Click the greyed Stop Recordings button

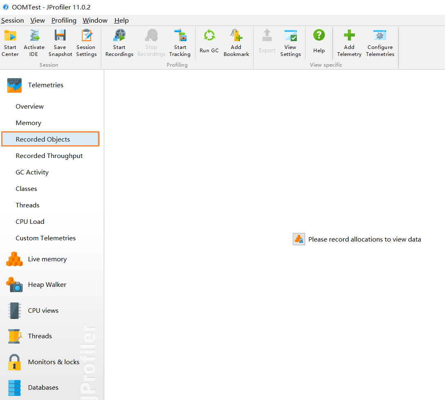pos(151,43)
